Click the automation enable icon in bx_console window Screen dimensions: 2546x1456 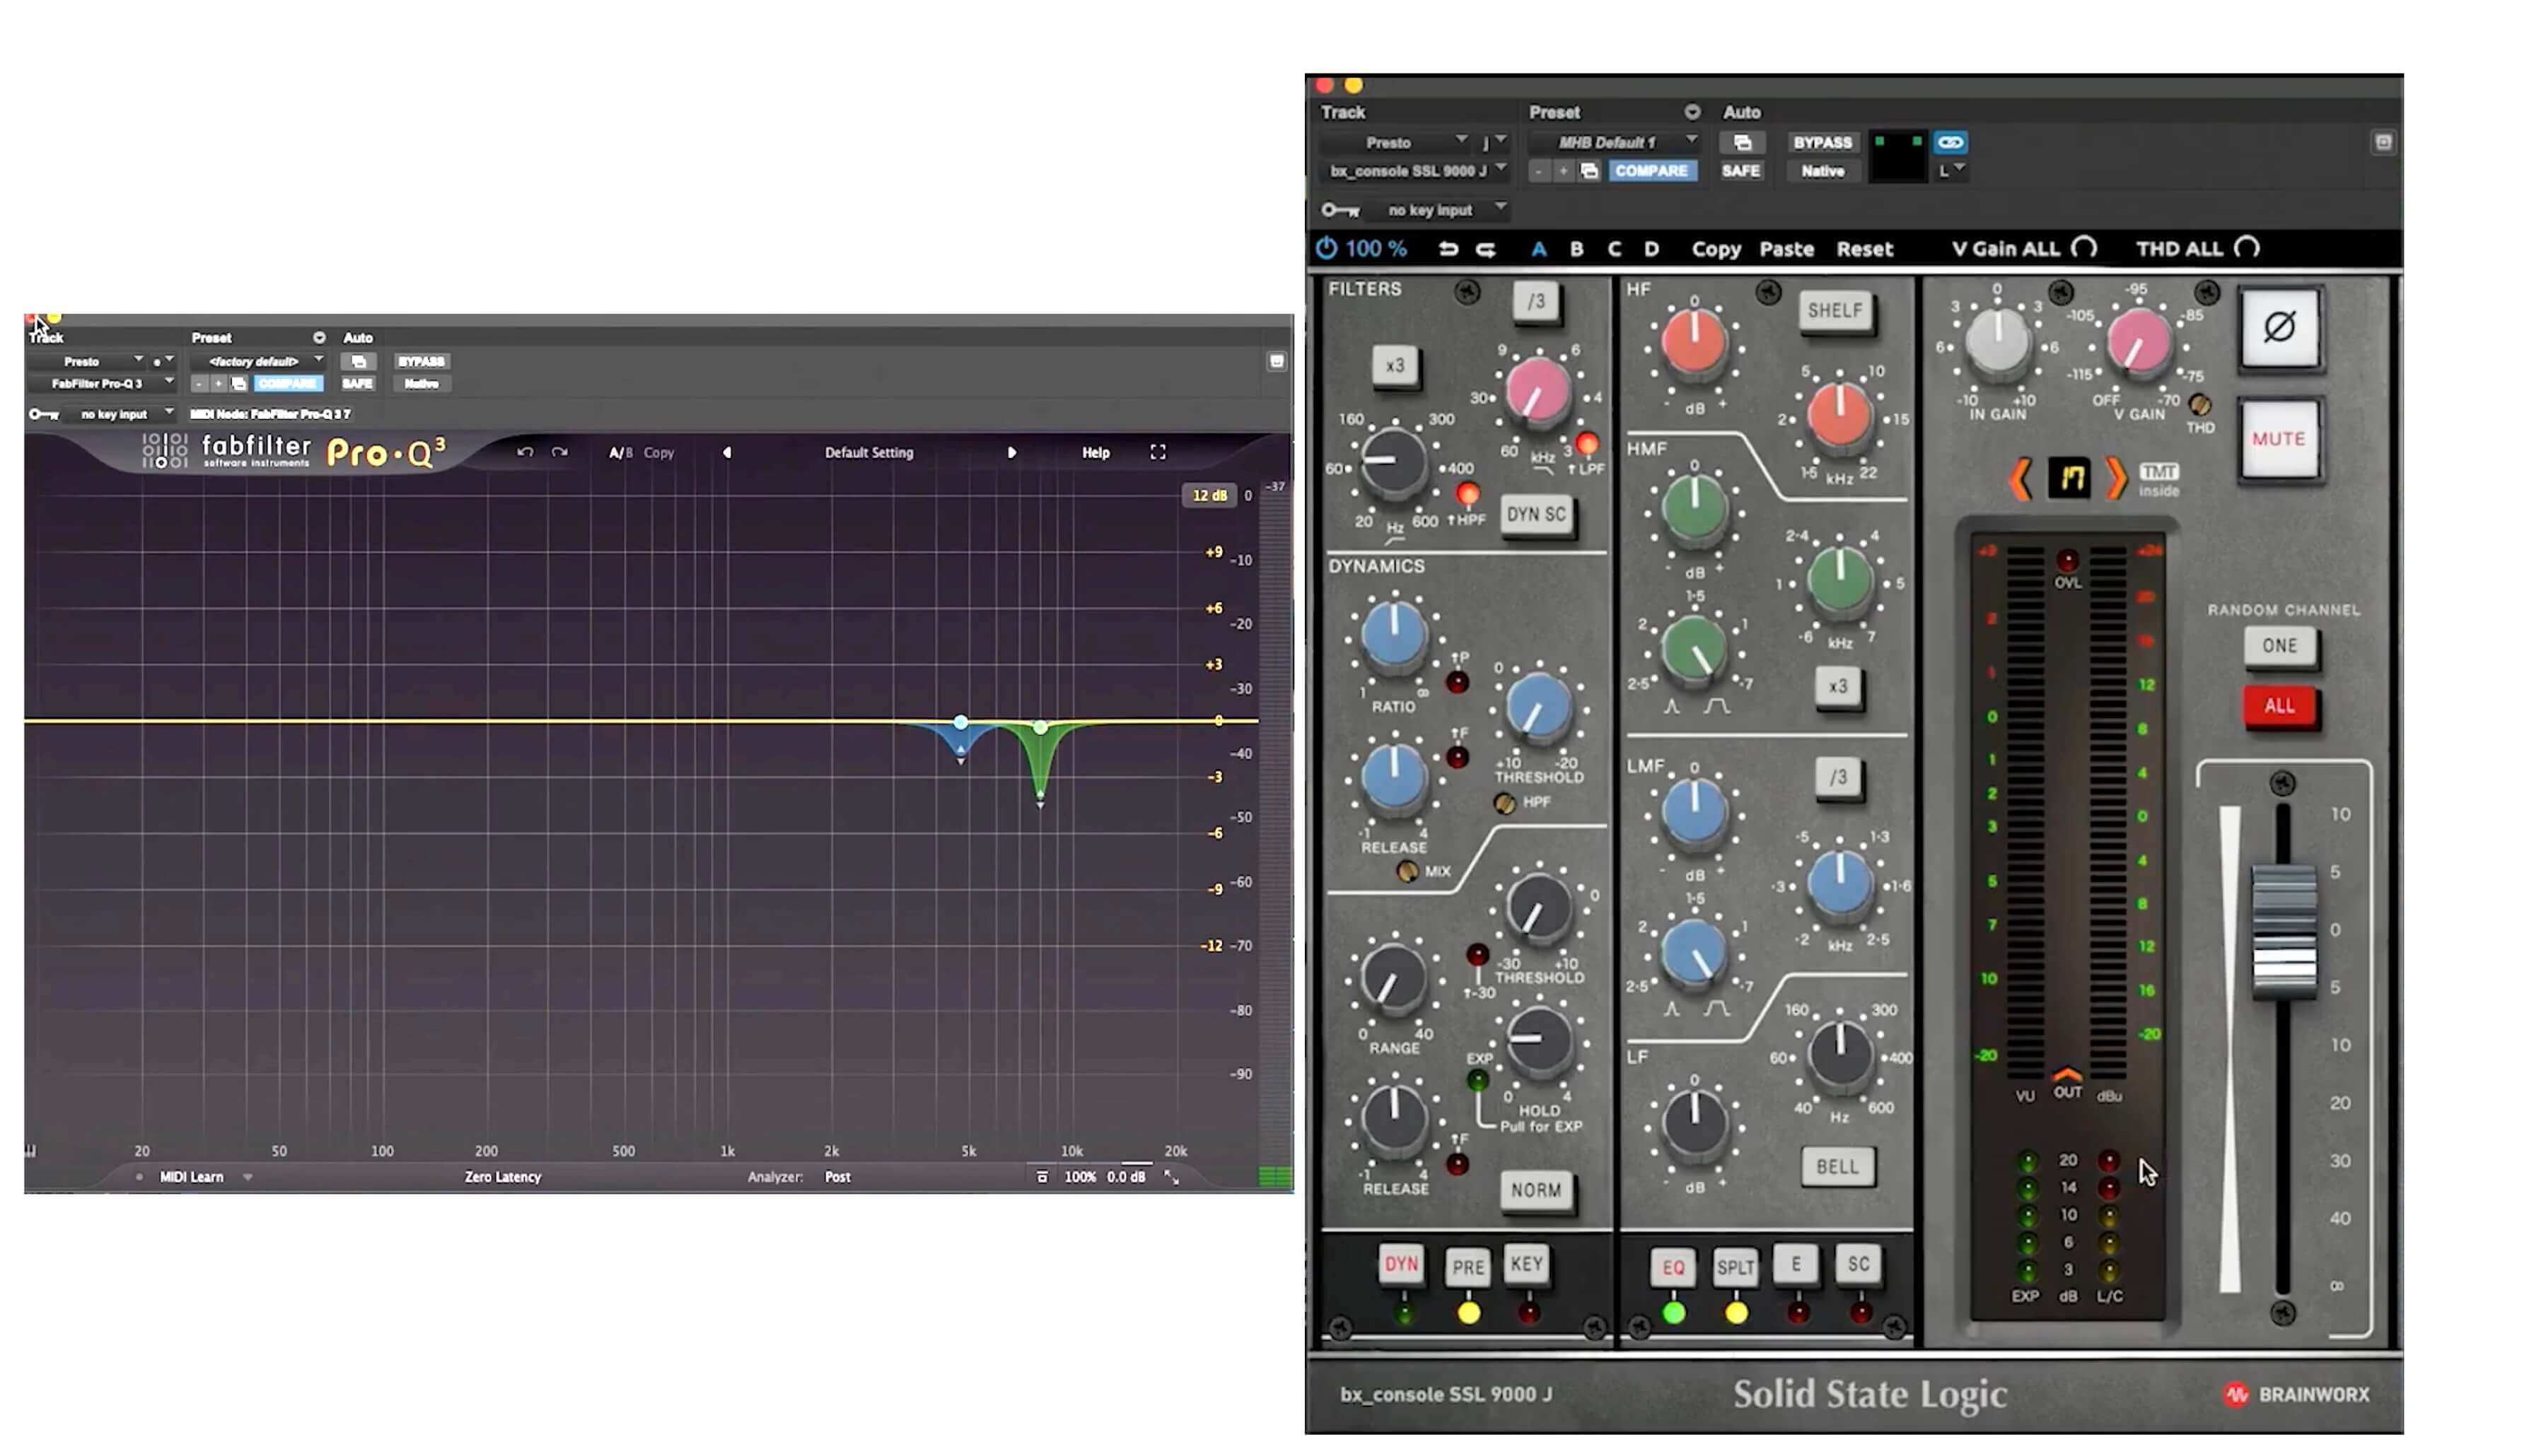pos(1742,142)
